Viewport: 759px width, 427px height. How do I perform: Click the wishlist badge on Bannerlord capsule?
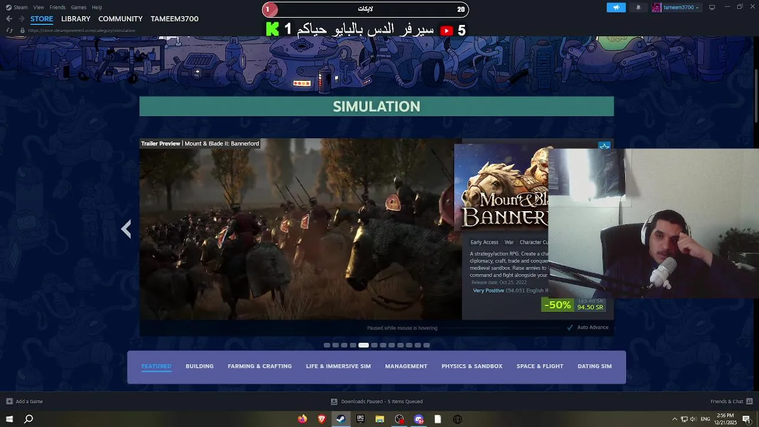click(x=604, y=146)
